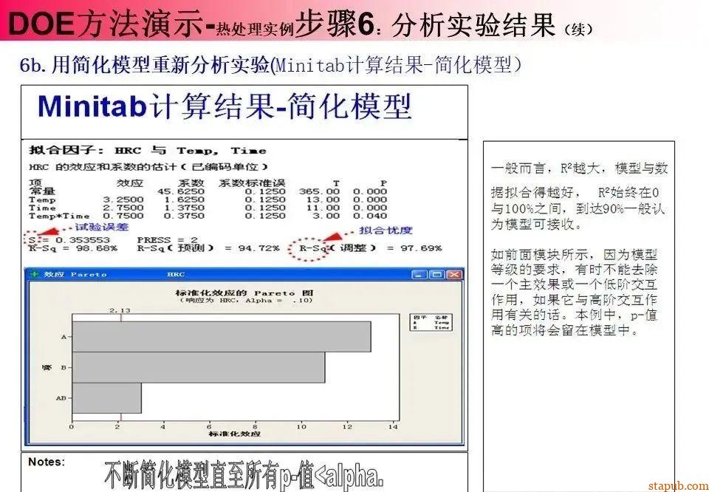
Task: Click the x-axis label 标准化效应
Action: point(235,434)
